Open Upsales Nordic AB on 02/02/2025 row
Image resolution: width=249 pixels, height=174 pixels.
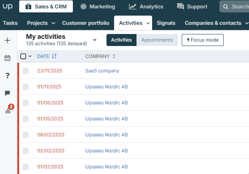[106, 151]
